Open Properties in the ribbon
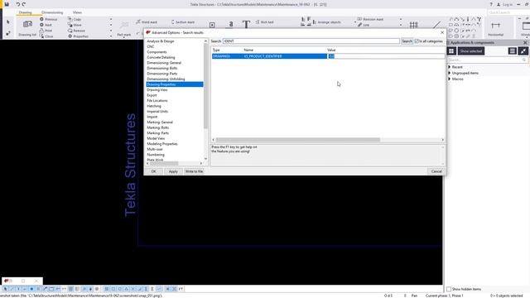The image size is (530, 298). click(x=78, y=36)
